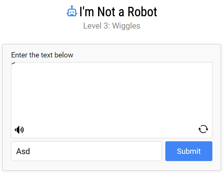Tap the robot head icon beside the title
The height and width of the screenshot is (173, 224).
72,11
